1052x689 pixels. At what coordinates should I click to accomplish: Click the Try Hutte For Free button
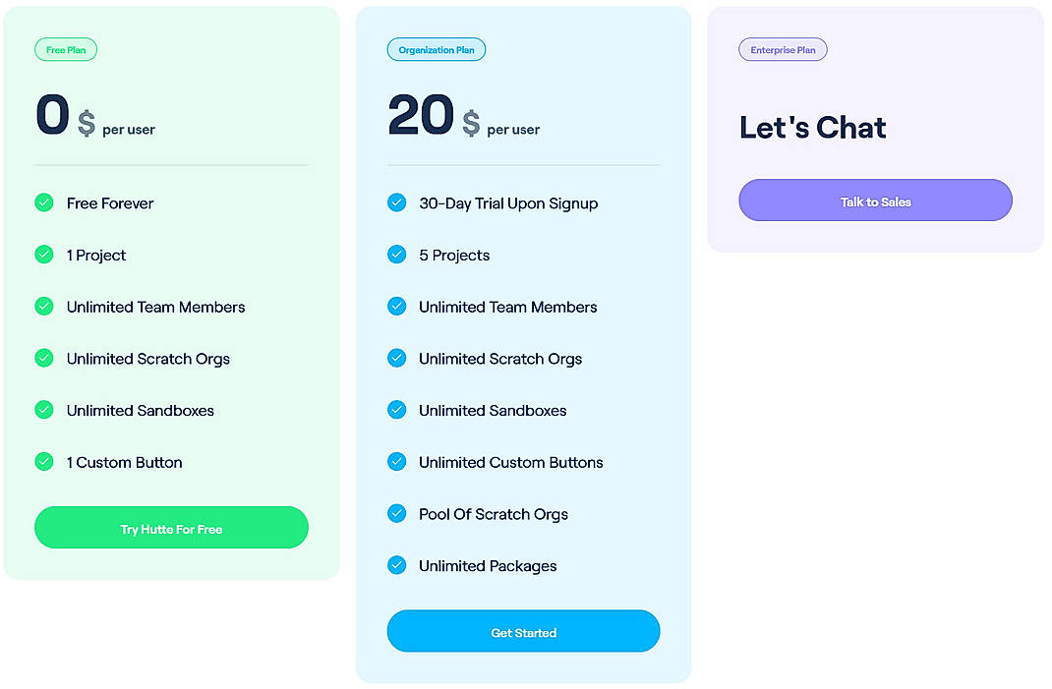[x=171, y=527]
